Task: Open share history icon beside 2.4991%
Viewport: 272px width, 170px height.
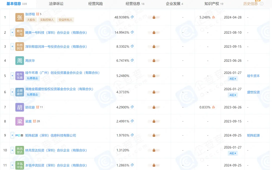Action: coord(132,121)
